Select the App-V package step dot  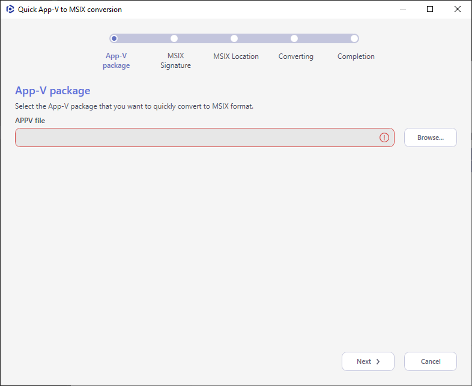click(114, 38)
